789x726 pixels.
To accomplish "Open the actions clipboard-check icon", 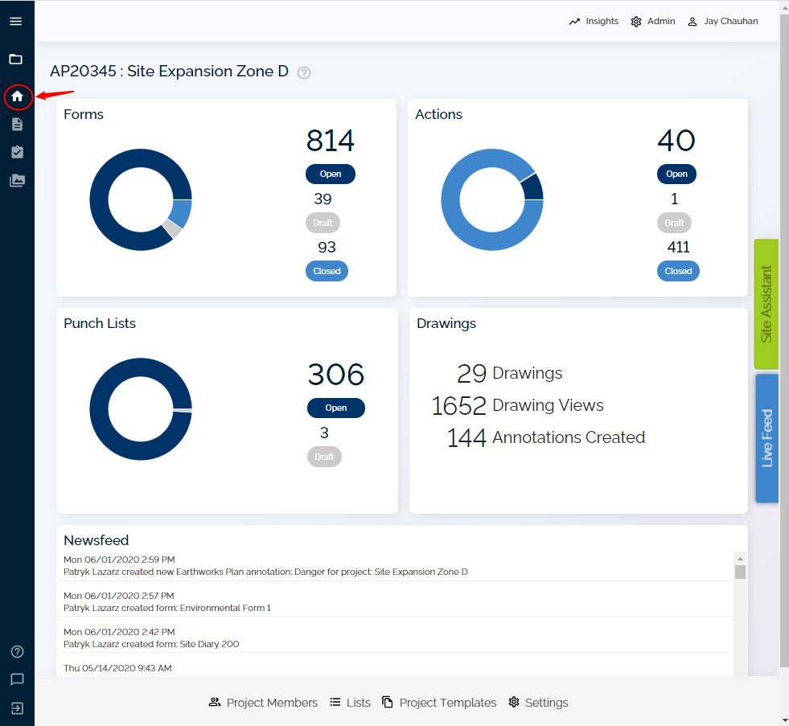I will [x=17, y=152].
